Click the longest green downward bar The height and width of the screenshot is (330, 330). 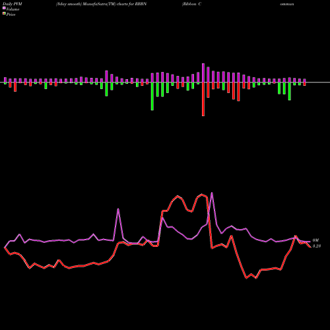(152, 96)
